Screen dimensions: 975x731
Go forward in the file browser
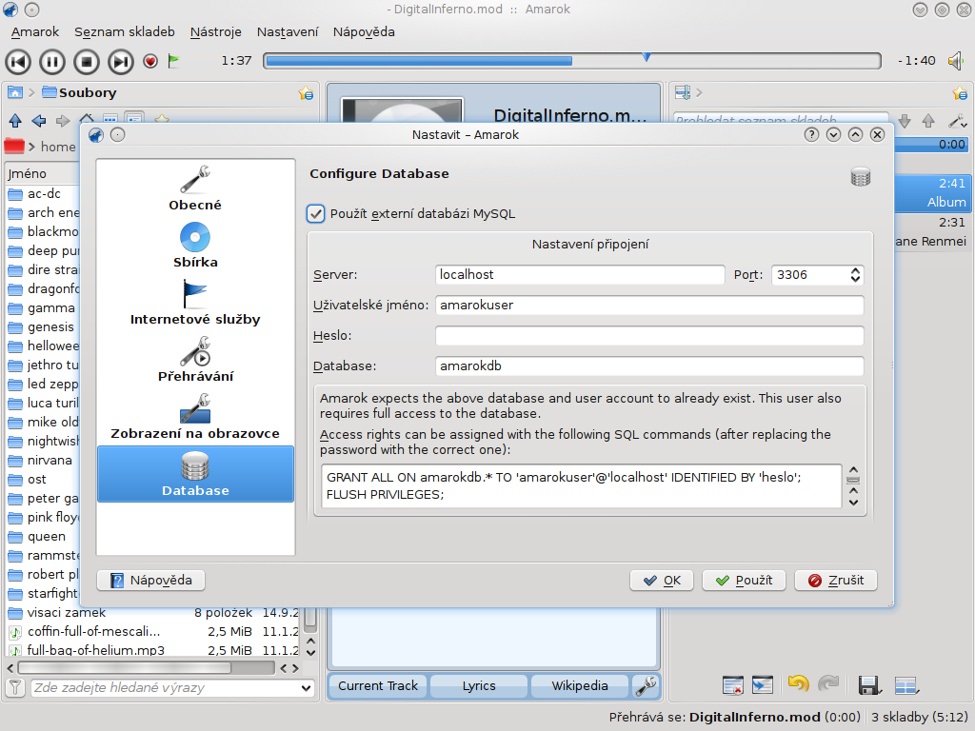pyautogui.click(x=63, y=121)
